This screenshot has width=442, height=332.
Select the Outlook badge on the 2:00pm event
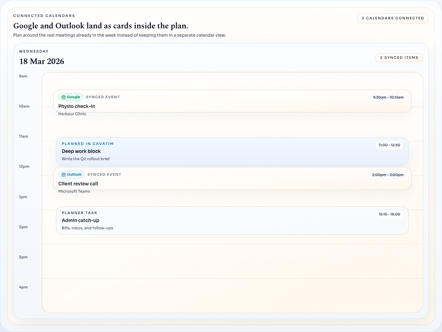(x=71, y=175)
